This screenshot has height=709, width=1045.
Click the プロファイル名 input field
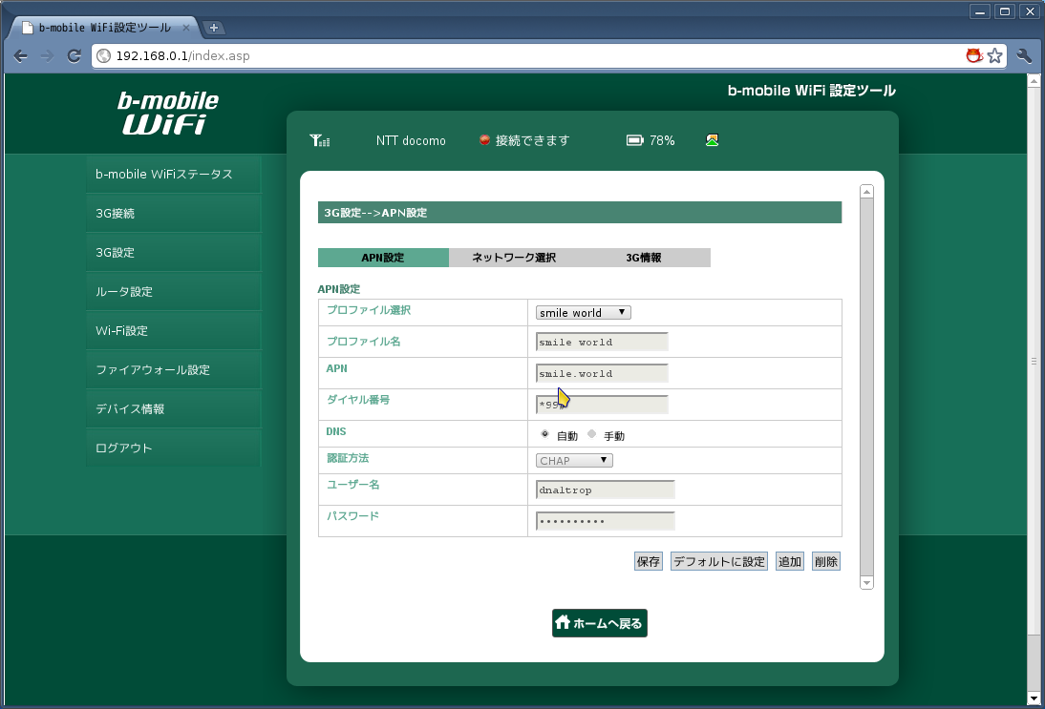(x=602, y=342)
